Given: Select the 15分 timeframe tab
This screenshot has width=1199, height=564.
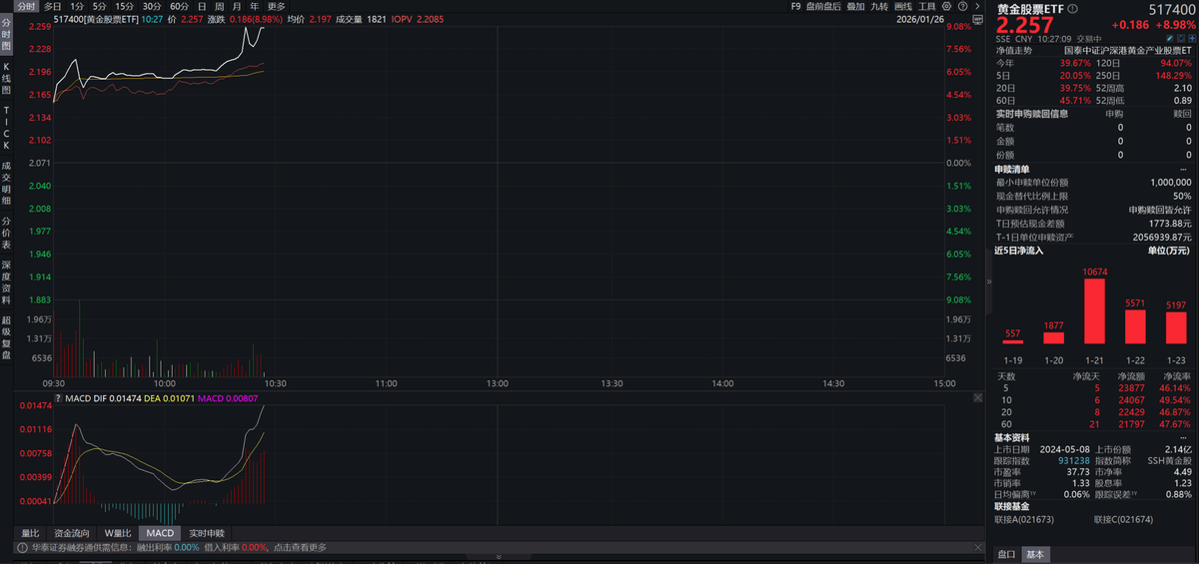Looking at the screenshot, I should (124, 6).
